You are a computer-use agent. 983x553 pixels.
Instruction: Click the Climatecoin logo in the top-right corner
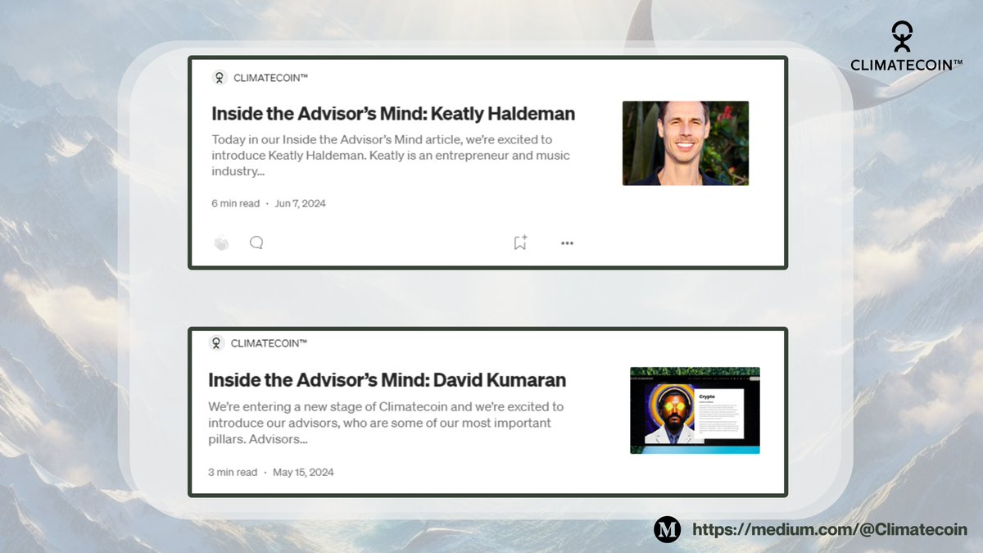[x=901, y=39]
